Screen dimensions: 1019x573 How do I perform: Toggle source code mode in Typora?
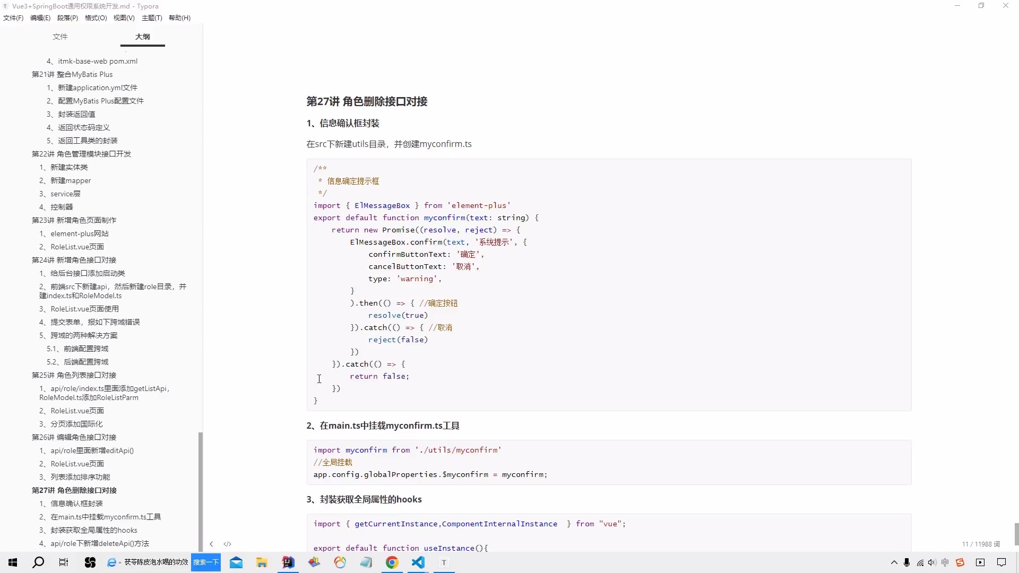pos(227,544)
